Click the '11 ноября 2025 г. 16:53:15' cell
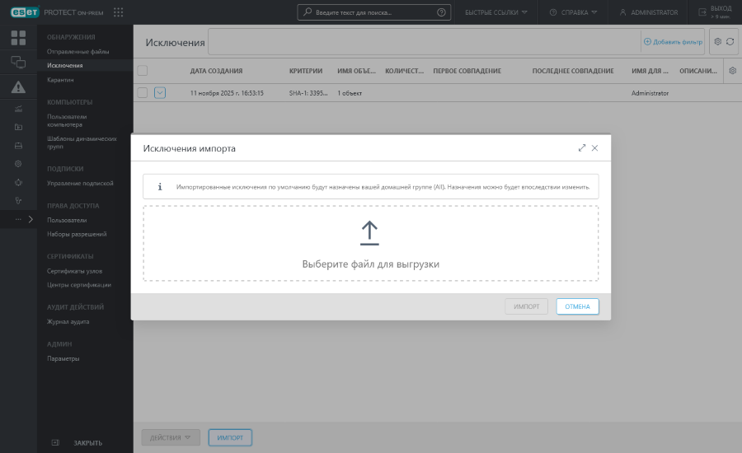The height and width of the screenshot is (453, 742). [227, 93]
